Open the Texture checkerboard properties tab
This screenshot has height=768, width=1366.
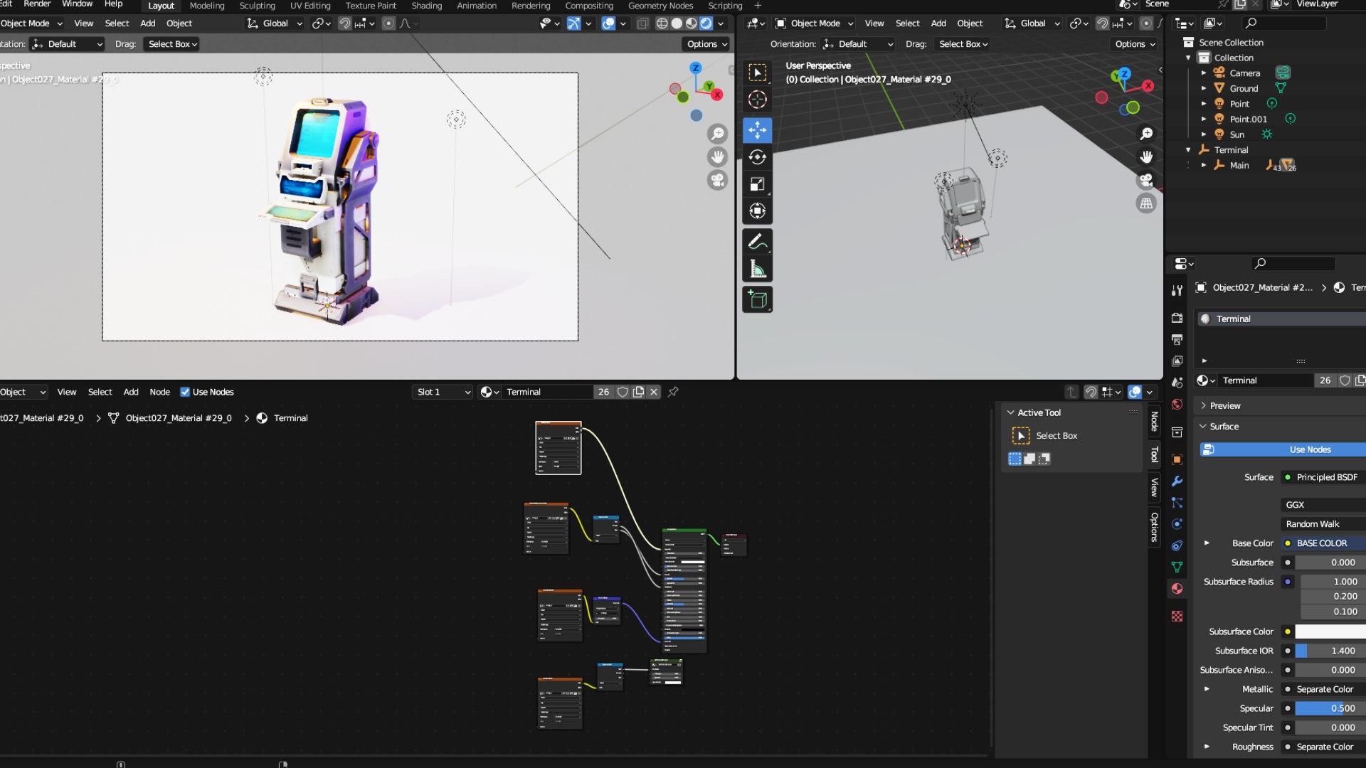click(1177, 617)
